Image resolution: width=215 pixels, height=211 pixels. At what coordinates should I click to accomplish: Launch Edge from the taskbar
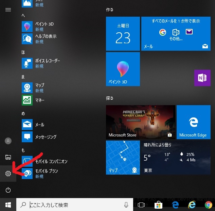[175, 205]
